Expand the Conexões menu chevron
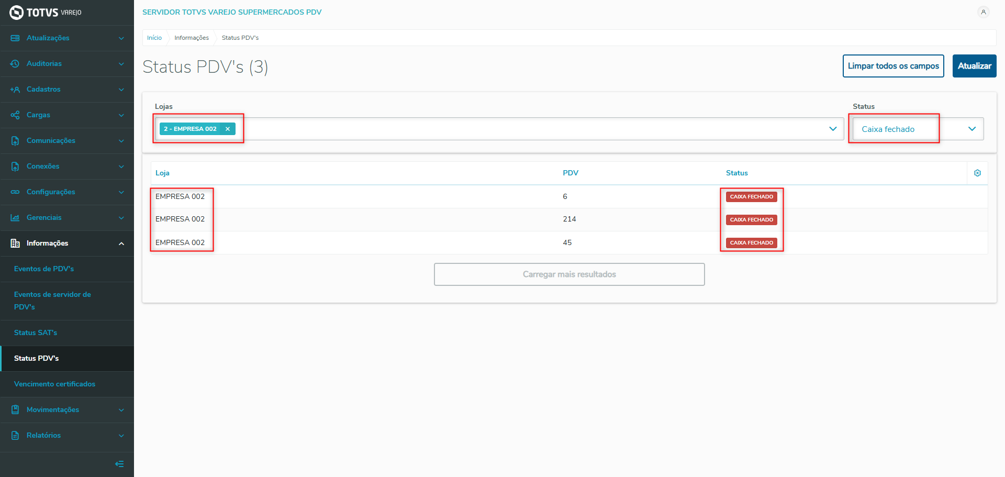 point(121,167)
